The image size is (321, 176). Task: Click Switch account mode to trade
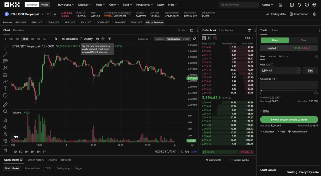(x=289, y=119)
